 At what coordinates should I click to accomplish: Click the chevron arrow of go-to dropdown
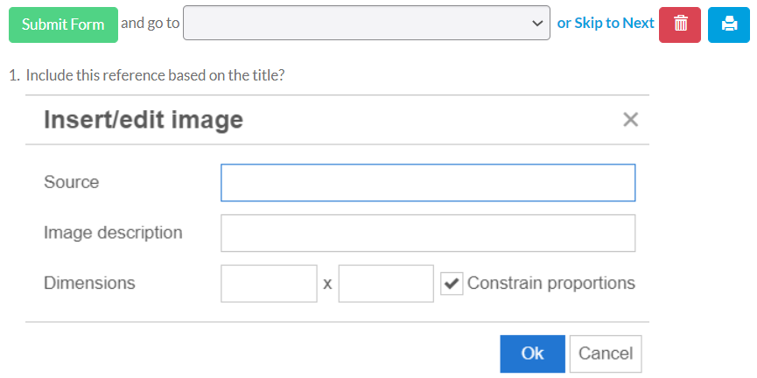click(536, 23)
